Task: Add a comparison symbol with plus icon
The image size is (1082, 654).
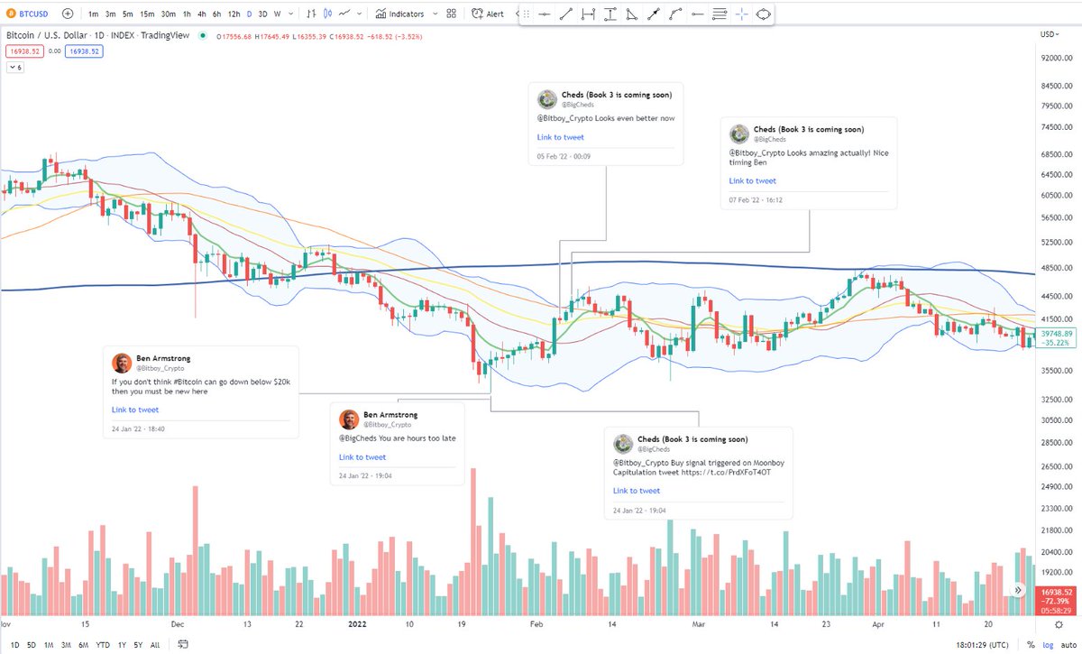Action: [x=68, y=14]
